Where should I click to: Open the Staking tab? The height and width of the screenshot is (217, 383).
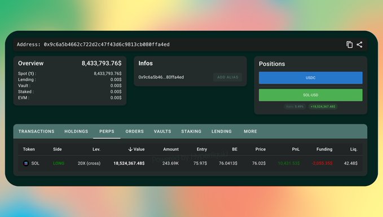pyautogui.click(x=191, y=132)
